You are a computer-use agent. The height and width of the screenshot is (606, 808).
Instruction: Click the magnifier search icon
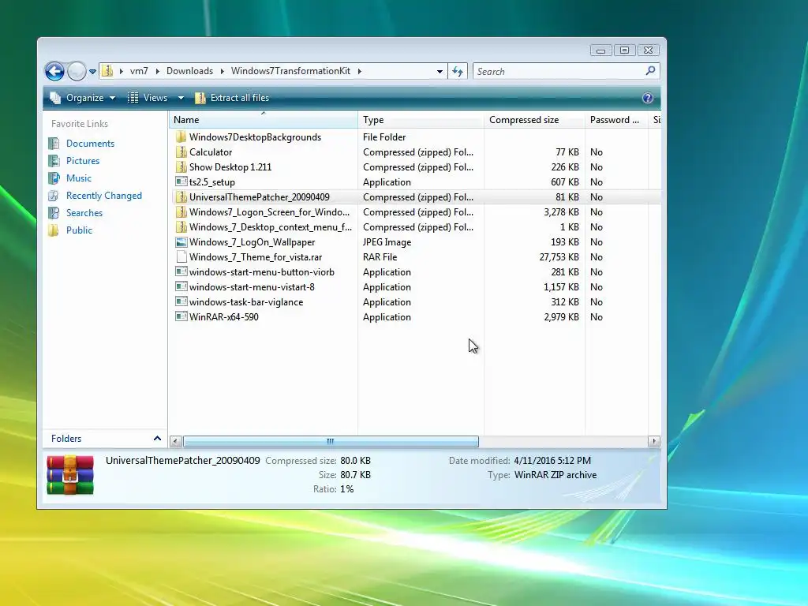[651, 70]
